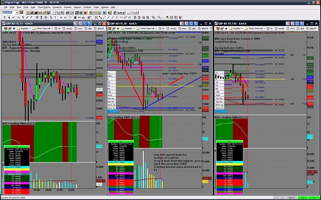The height and width of the screenshot is (200, 321).
Task: Select the vertical line drawing tool
Action: 117,17
